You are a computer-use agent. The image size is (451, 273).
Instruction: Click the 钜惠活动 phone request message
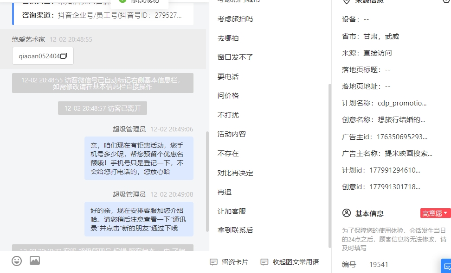[139, 158]
